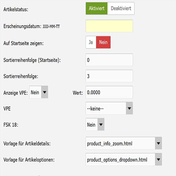The image size is (176, 176).
Task: Click the Erscheinungsdatum label text
Action: coord(22,26)
